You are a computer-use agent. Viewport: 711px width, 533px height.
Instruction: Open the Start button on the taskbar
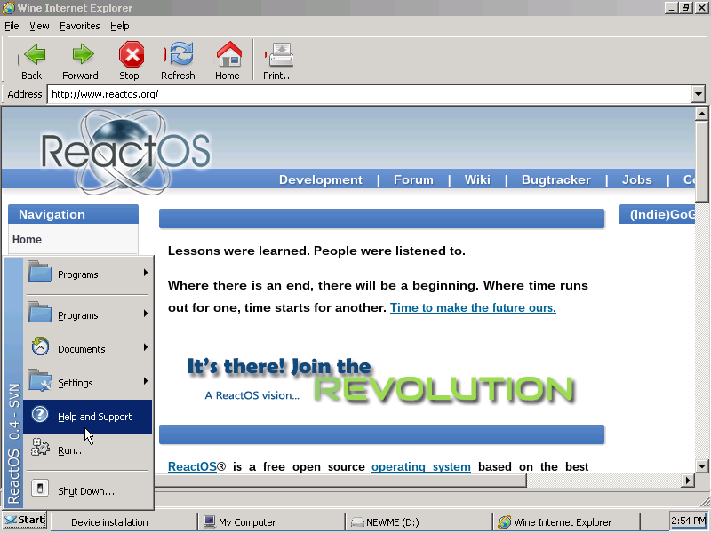coord(25,521)
